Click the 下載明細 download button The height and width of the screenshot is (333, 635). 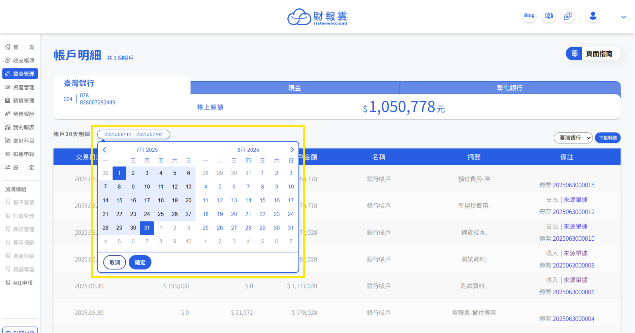pos(608,138)
